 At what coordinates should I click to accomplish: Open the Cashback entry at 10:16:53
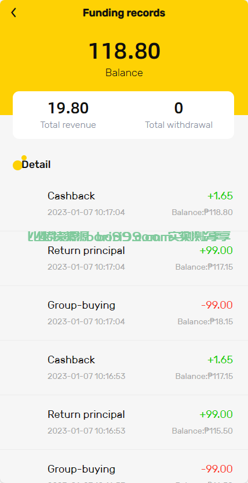[124, 368]
